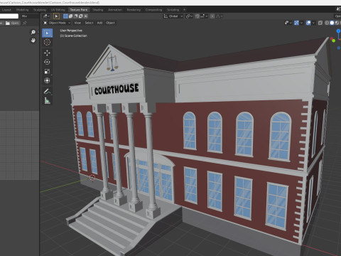Open the Mix blend mode dropdown
The width and height of the screenshot is (341, 256).
(x=30, y=16)
